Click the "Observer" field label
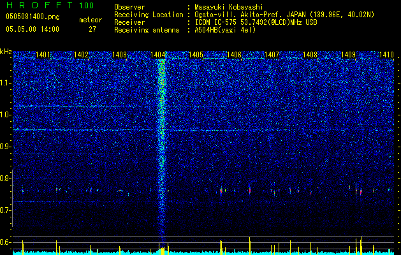The image size is (401, 255). [x=129, y=7]
